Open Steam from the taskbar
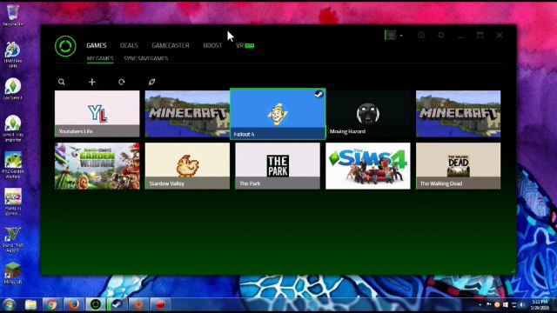 coord(117,305)
